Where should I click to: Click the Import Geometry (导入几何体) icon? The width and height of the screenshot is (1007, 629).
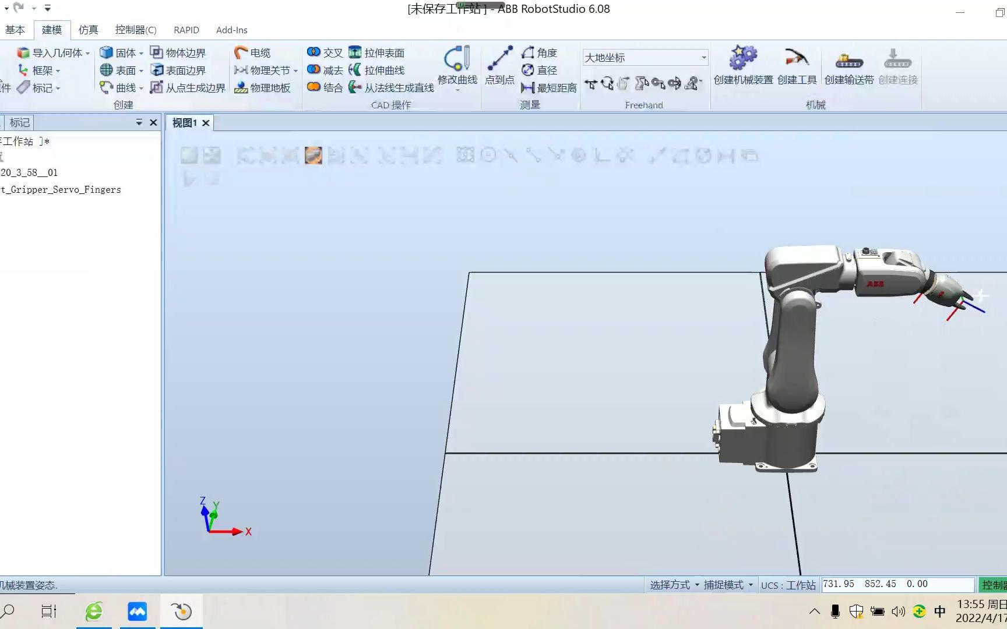coord(23,53)
